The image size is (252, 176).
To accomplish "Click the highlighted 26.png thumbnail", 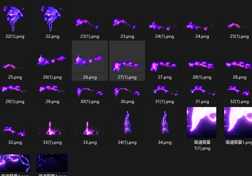I will click(x=90, y=60).
